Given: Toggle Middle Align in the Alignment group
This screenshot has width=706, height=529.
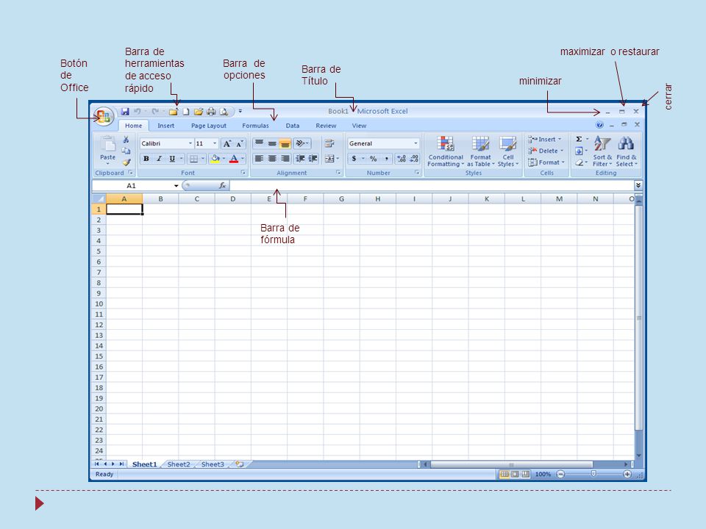Looking at the screenshot, I should 272,143.
